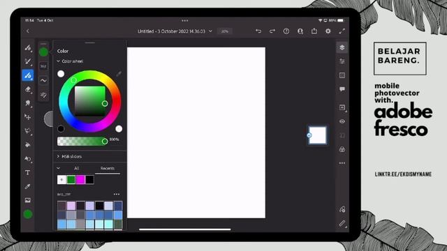This screenshot has width=447, height=251.
Task: Open Layer properties icon
Action: pos(342,61)
